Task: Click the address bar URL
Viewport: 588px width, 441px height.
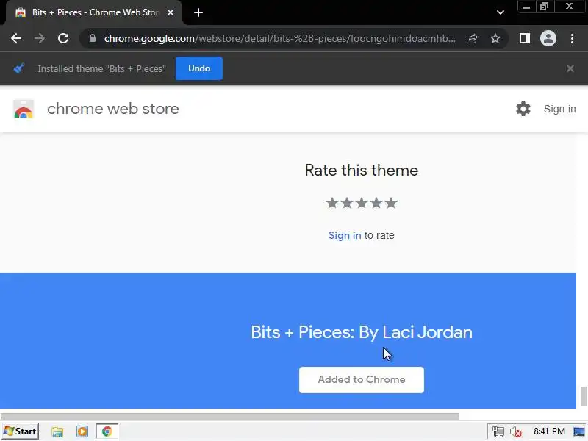Action: 279,38
